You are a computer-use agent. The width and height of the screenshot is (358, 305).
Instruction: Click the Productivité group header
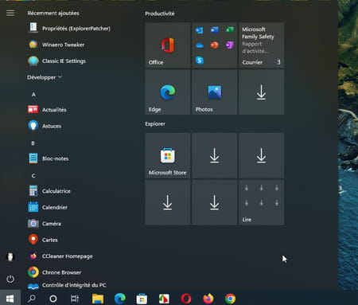click(x=160, y=14)
